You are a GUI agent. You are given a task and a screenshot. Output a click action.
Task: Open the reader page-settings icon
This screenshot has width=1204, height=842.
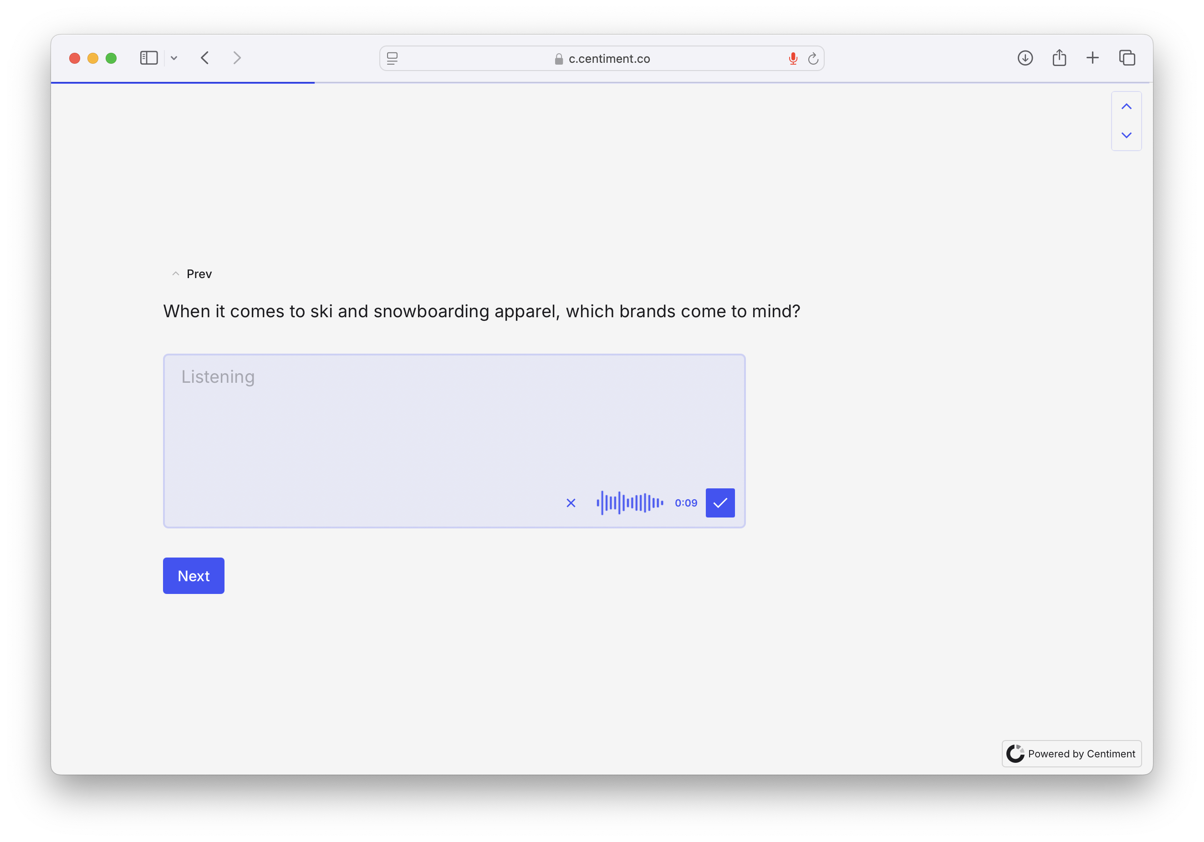click(x=392, y=58)
